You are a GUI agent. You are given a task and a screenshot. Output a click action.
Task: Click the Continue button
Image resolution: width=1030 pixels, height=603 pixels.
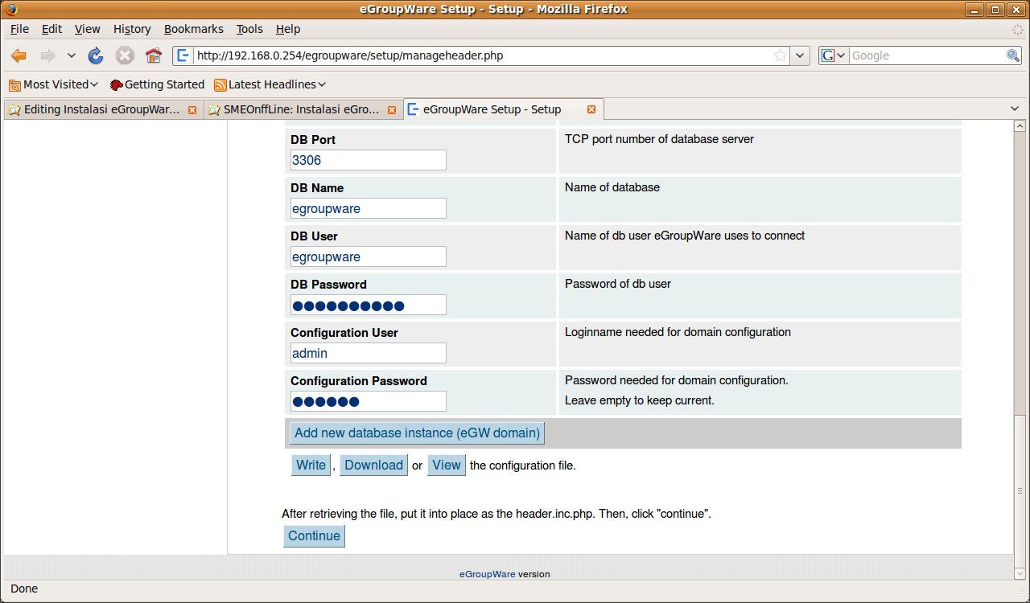coord(314,536)
